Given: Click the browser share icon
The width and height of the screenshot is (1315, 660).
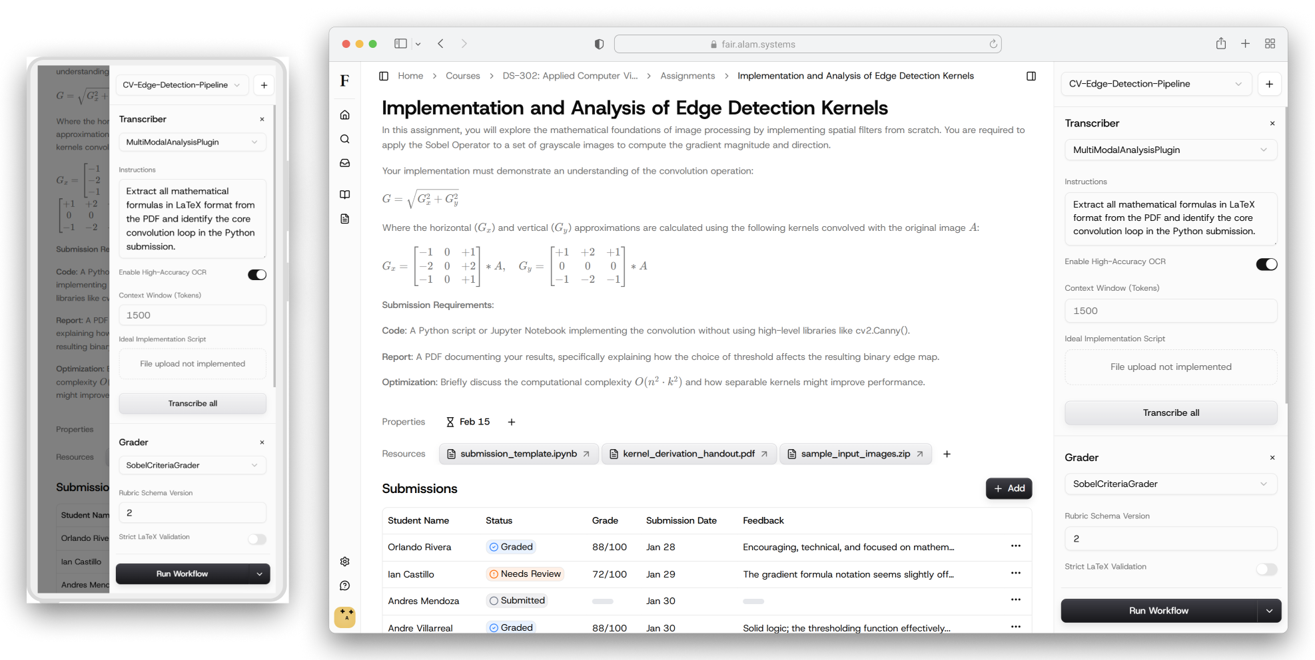Looking at the screenshot, I should coord(1220,44).
